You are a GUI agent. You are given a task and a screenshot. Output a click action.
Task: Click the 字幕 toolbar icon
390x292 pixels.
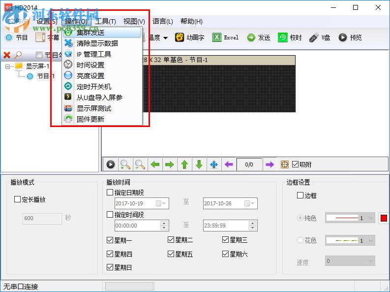(x=40, y=38)
